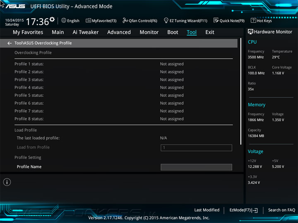Click the EZ Tuning Wizard lightbulb icon

[166, 21]
